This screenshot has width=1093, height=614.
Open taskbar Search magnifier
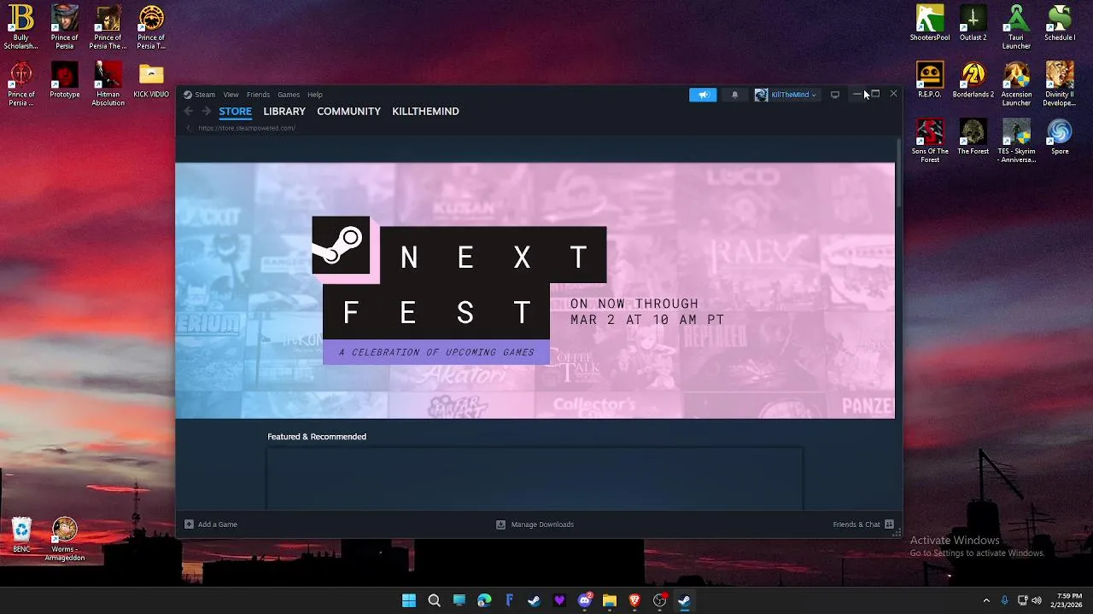[x=434, y=600]
